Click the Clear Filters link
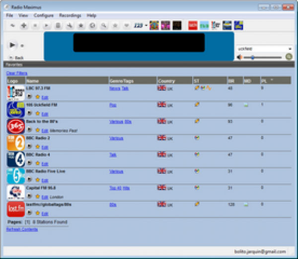The height and width of the screenshot is (259, 298). click(17, 73)
